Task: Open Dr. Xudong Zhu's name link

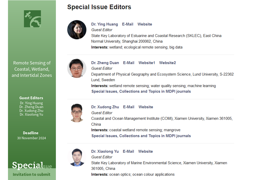Action: [105, 107]
